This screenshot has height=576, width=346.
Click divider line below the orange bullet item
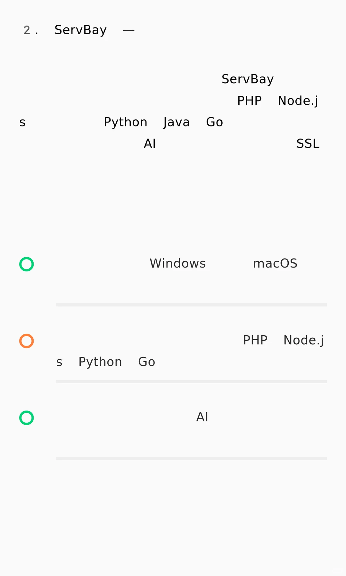point(191,382)
